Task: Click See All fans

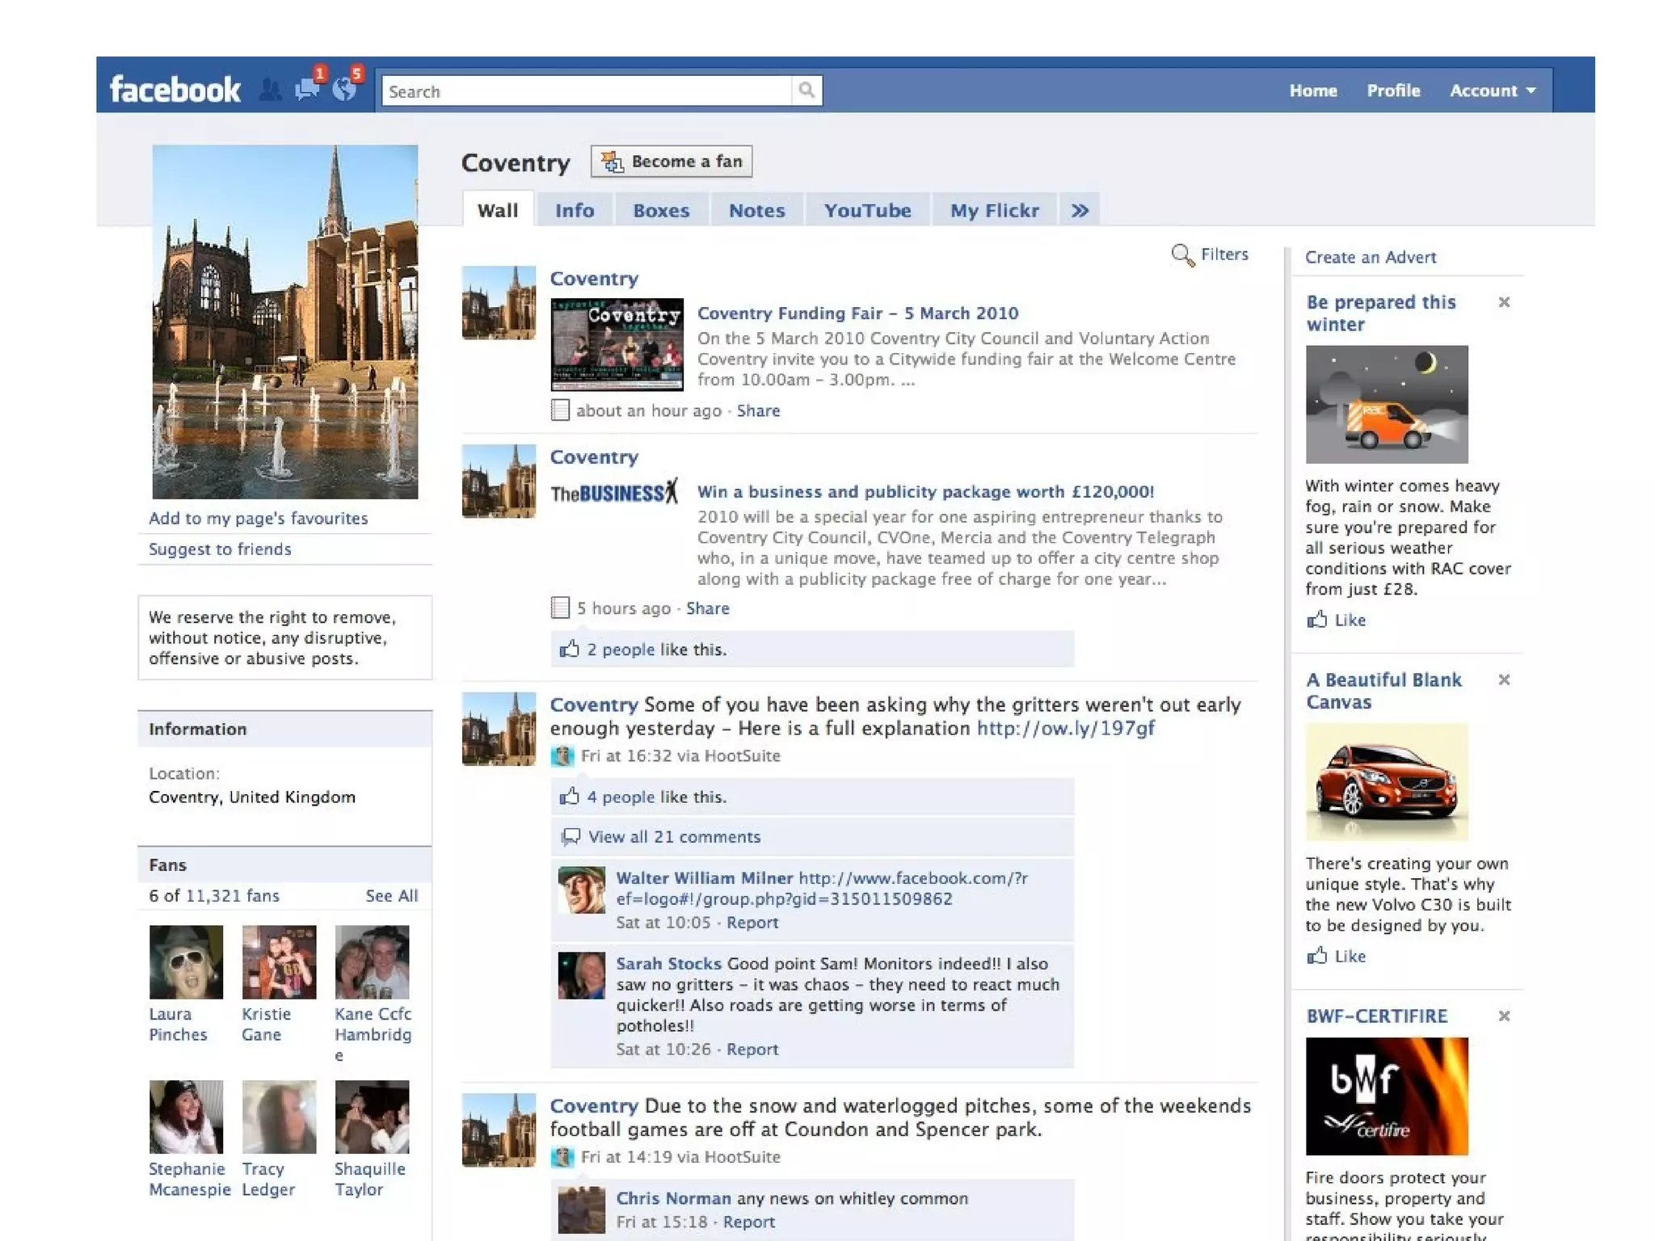Action: point(391,895)
